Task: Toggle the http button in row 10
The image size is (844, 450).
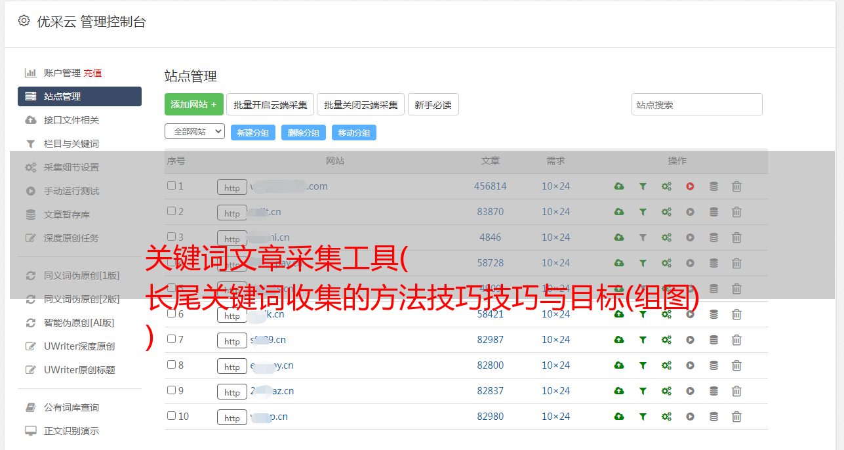Action: [232, 418]
